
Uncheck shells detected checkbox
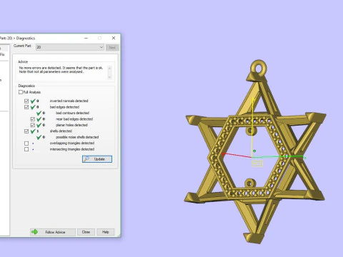coord(26,131)
